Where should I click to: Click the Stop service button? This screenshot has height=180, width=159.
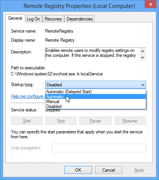click(61, 121)
